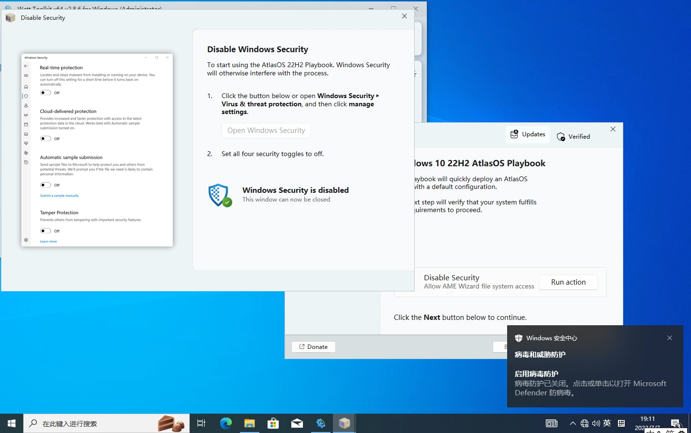Viewport: 691px width, 433px height.
Task: Open the 启用病毒防护 notification message
Action: coord(590,383)
